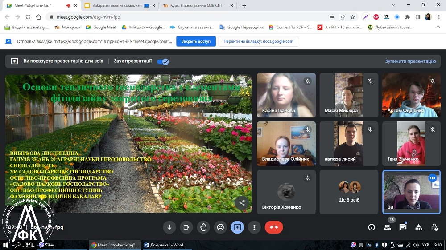Go back in browser
446x250 pixels.
[8, 17]
